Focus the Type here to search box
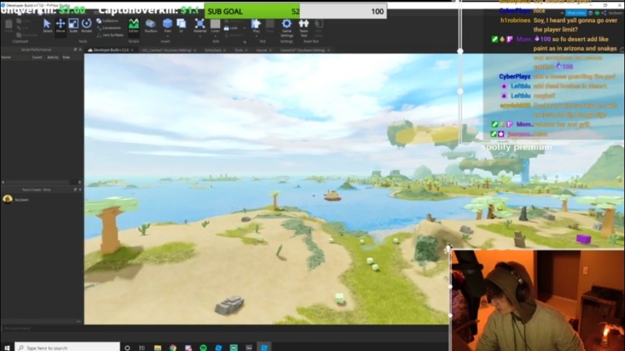This screenshot has height=351, width=625. [x=67, y=347]
